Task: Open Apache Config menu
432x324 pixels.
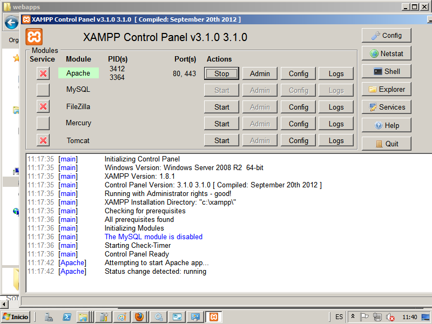Action: click(x=298, y=73)
